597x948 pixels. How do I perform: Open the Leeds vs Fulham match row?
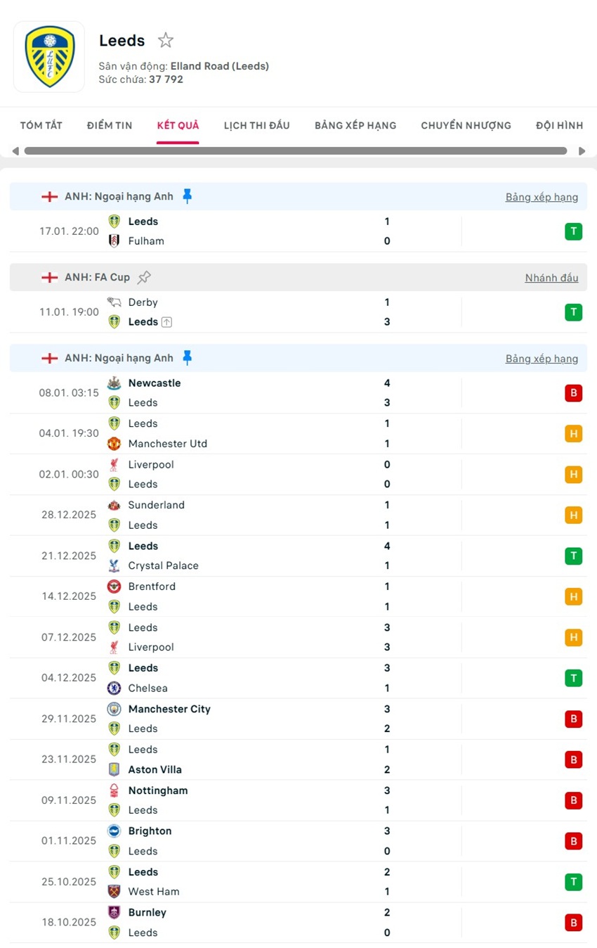295,231
